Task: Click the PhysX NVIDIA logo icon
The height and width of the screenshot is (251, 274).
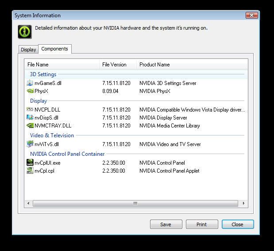Action: pos(30,91)
